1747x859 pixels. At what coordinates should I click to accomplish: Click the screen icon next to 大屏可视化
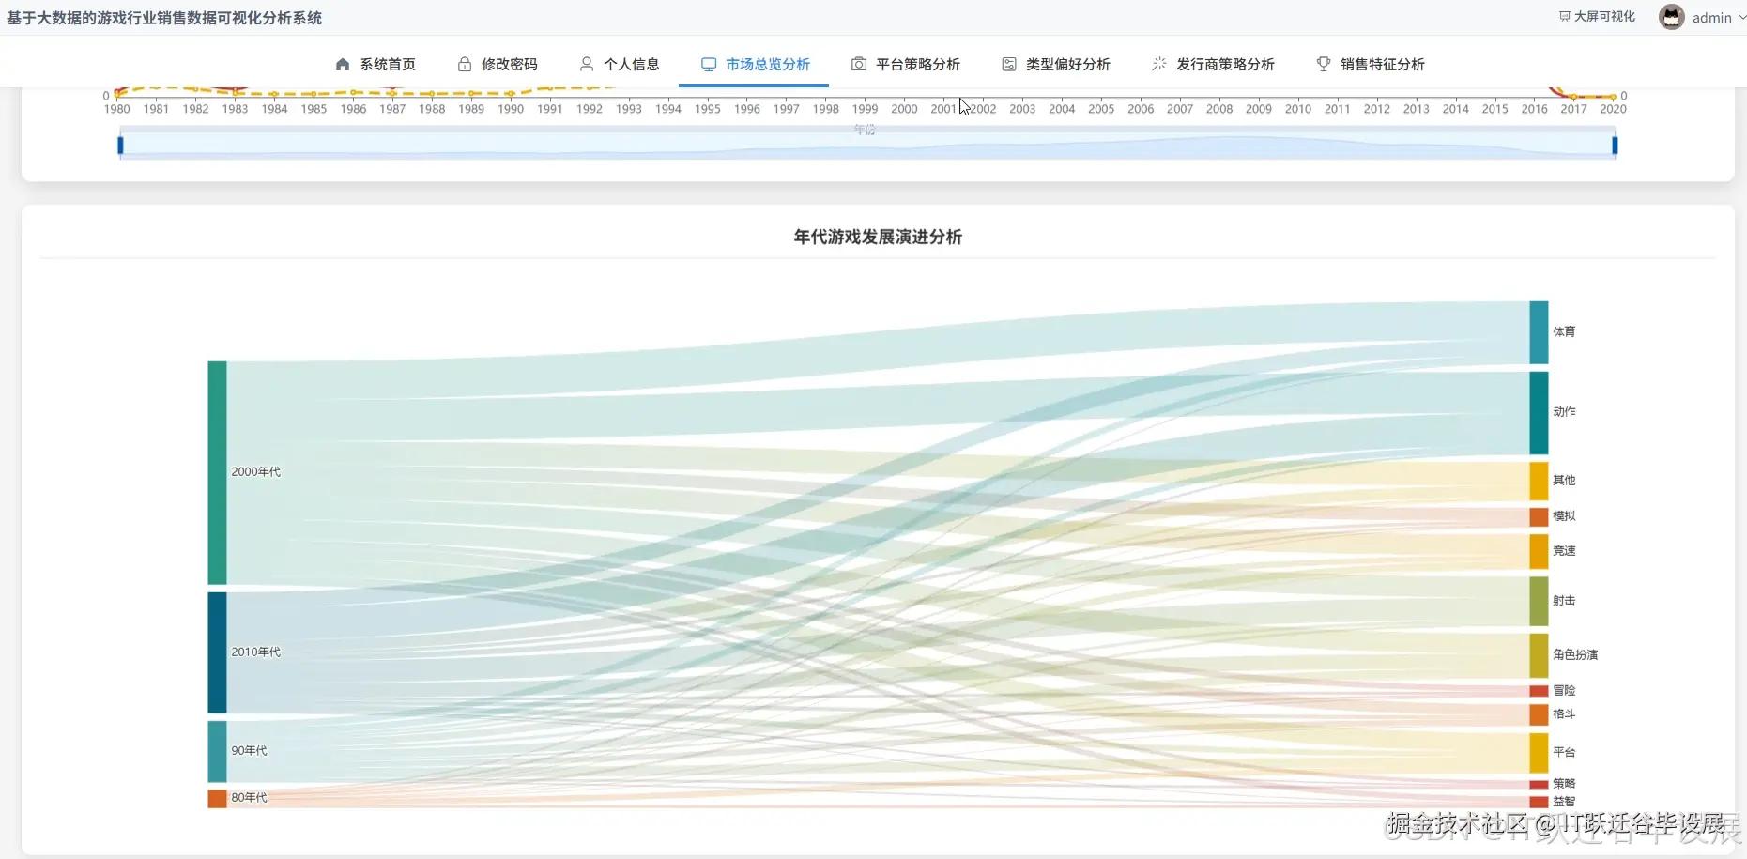coord(1565,17)
